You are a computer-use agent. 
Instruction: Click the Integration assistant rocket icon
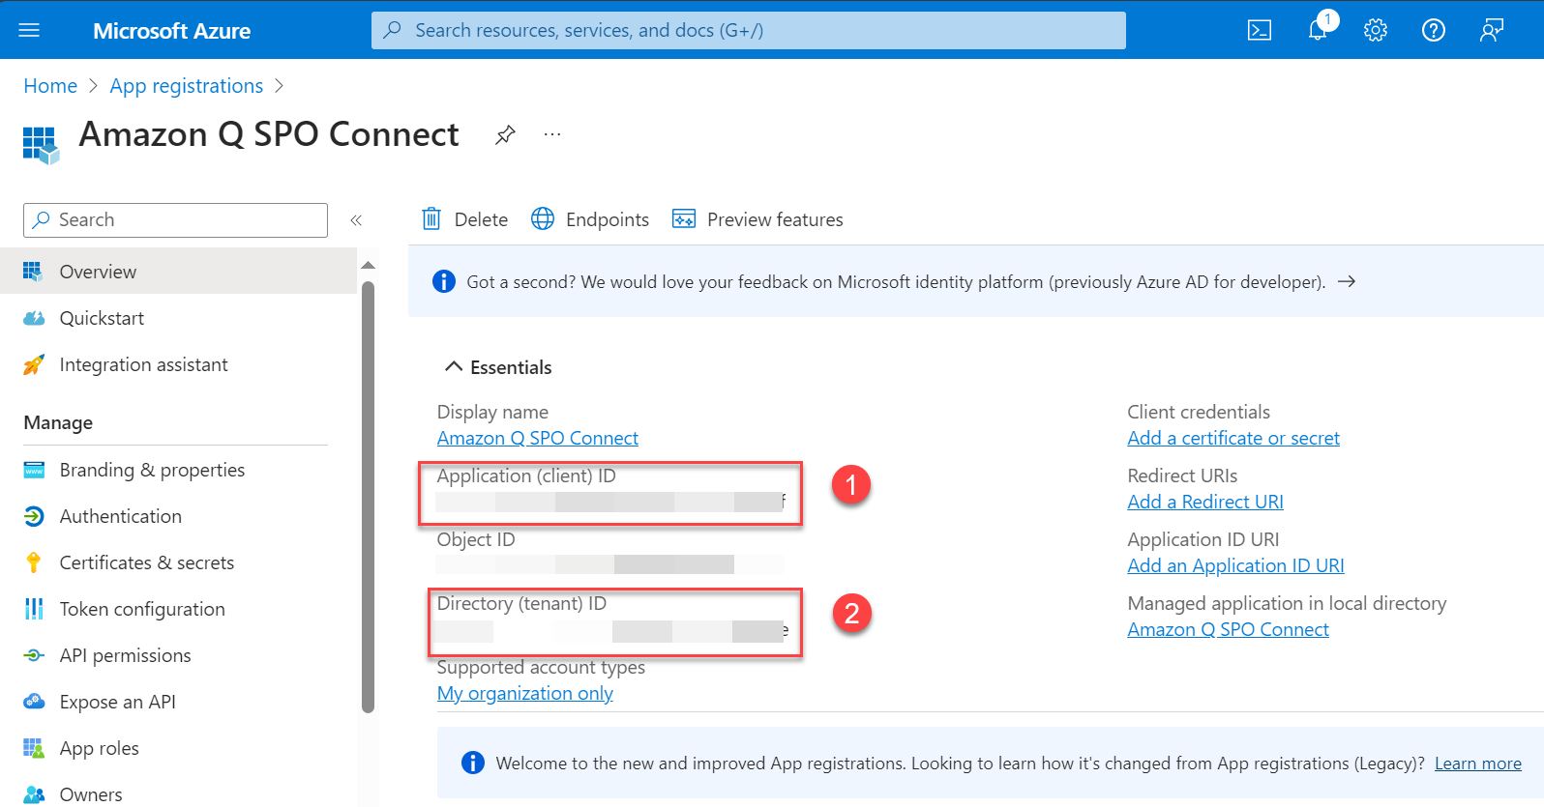click(x=34, y=364)
